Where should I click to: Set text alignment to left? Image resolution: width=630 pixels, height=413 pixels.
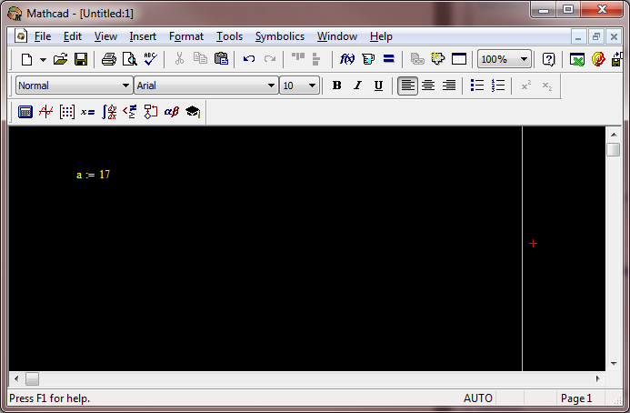[407, 86]
